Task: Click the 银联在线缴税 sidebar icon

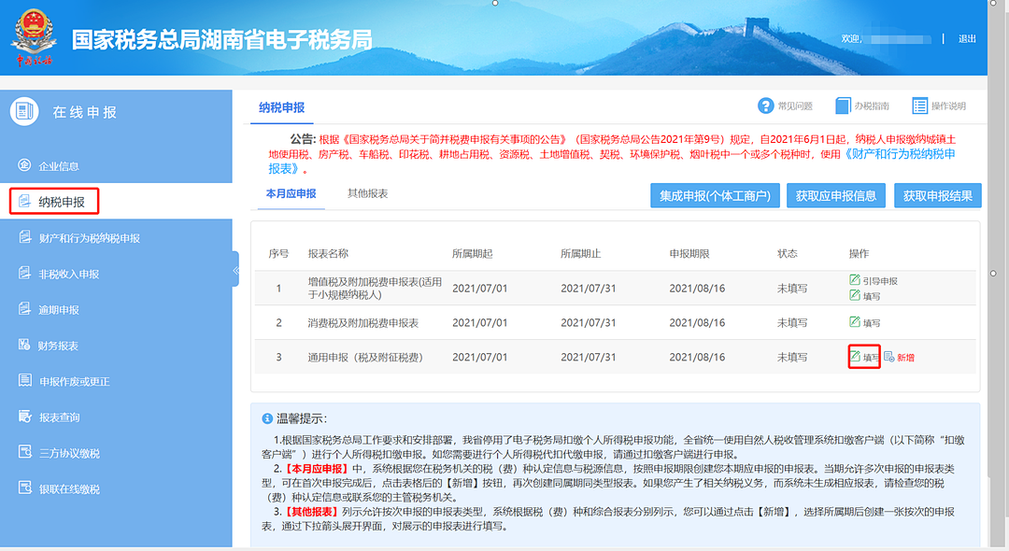Action: point(24,488)
